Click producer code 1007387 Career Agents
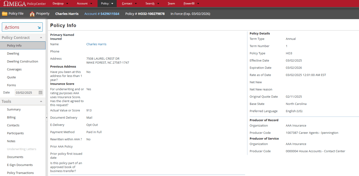Image resolution: width=359 pixels, height=176 pixels. pos(312,133)
